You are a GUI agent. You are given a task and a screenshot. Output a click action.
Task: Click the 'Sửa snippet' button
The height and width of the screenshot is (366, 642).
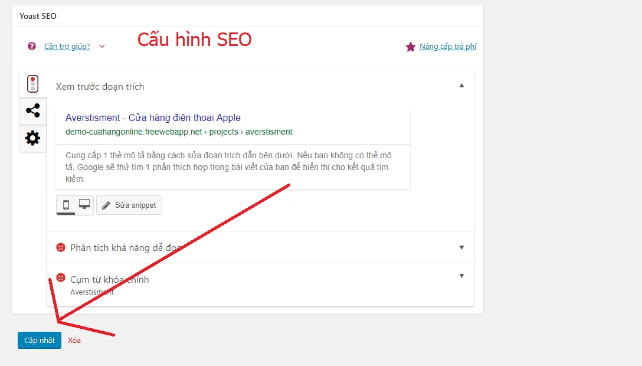pos(129,205)
